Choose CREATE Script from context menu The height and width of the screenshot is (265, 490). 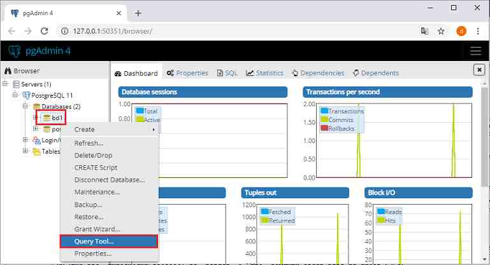tap(110, 168)
